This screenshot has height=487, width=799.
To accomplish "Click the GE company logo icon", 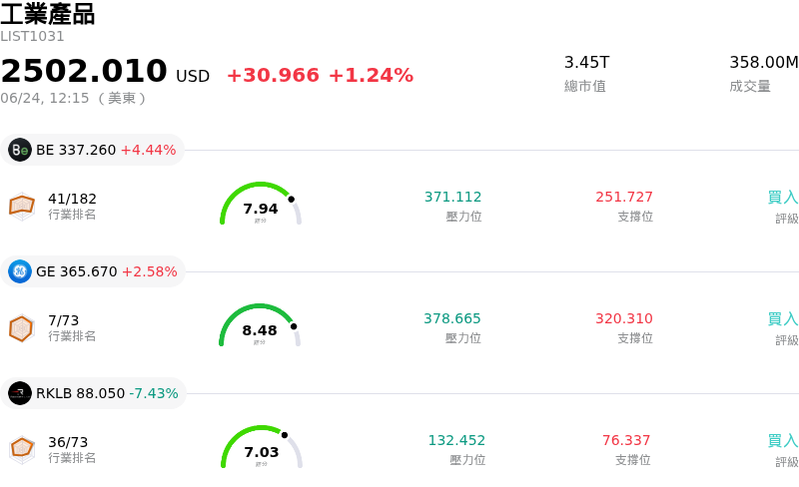I will (x=20, y=271).
